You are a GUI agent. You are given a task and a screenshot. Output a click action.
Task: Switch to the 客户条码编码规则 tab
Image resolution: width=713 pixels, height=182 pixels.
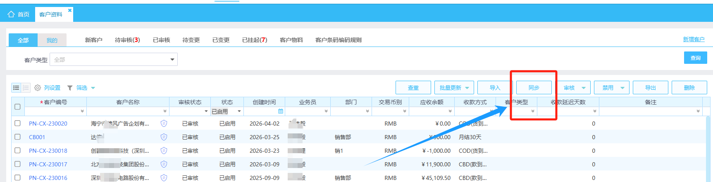339,40
